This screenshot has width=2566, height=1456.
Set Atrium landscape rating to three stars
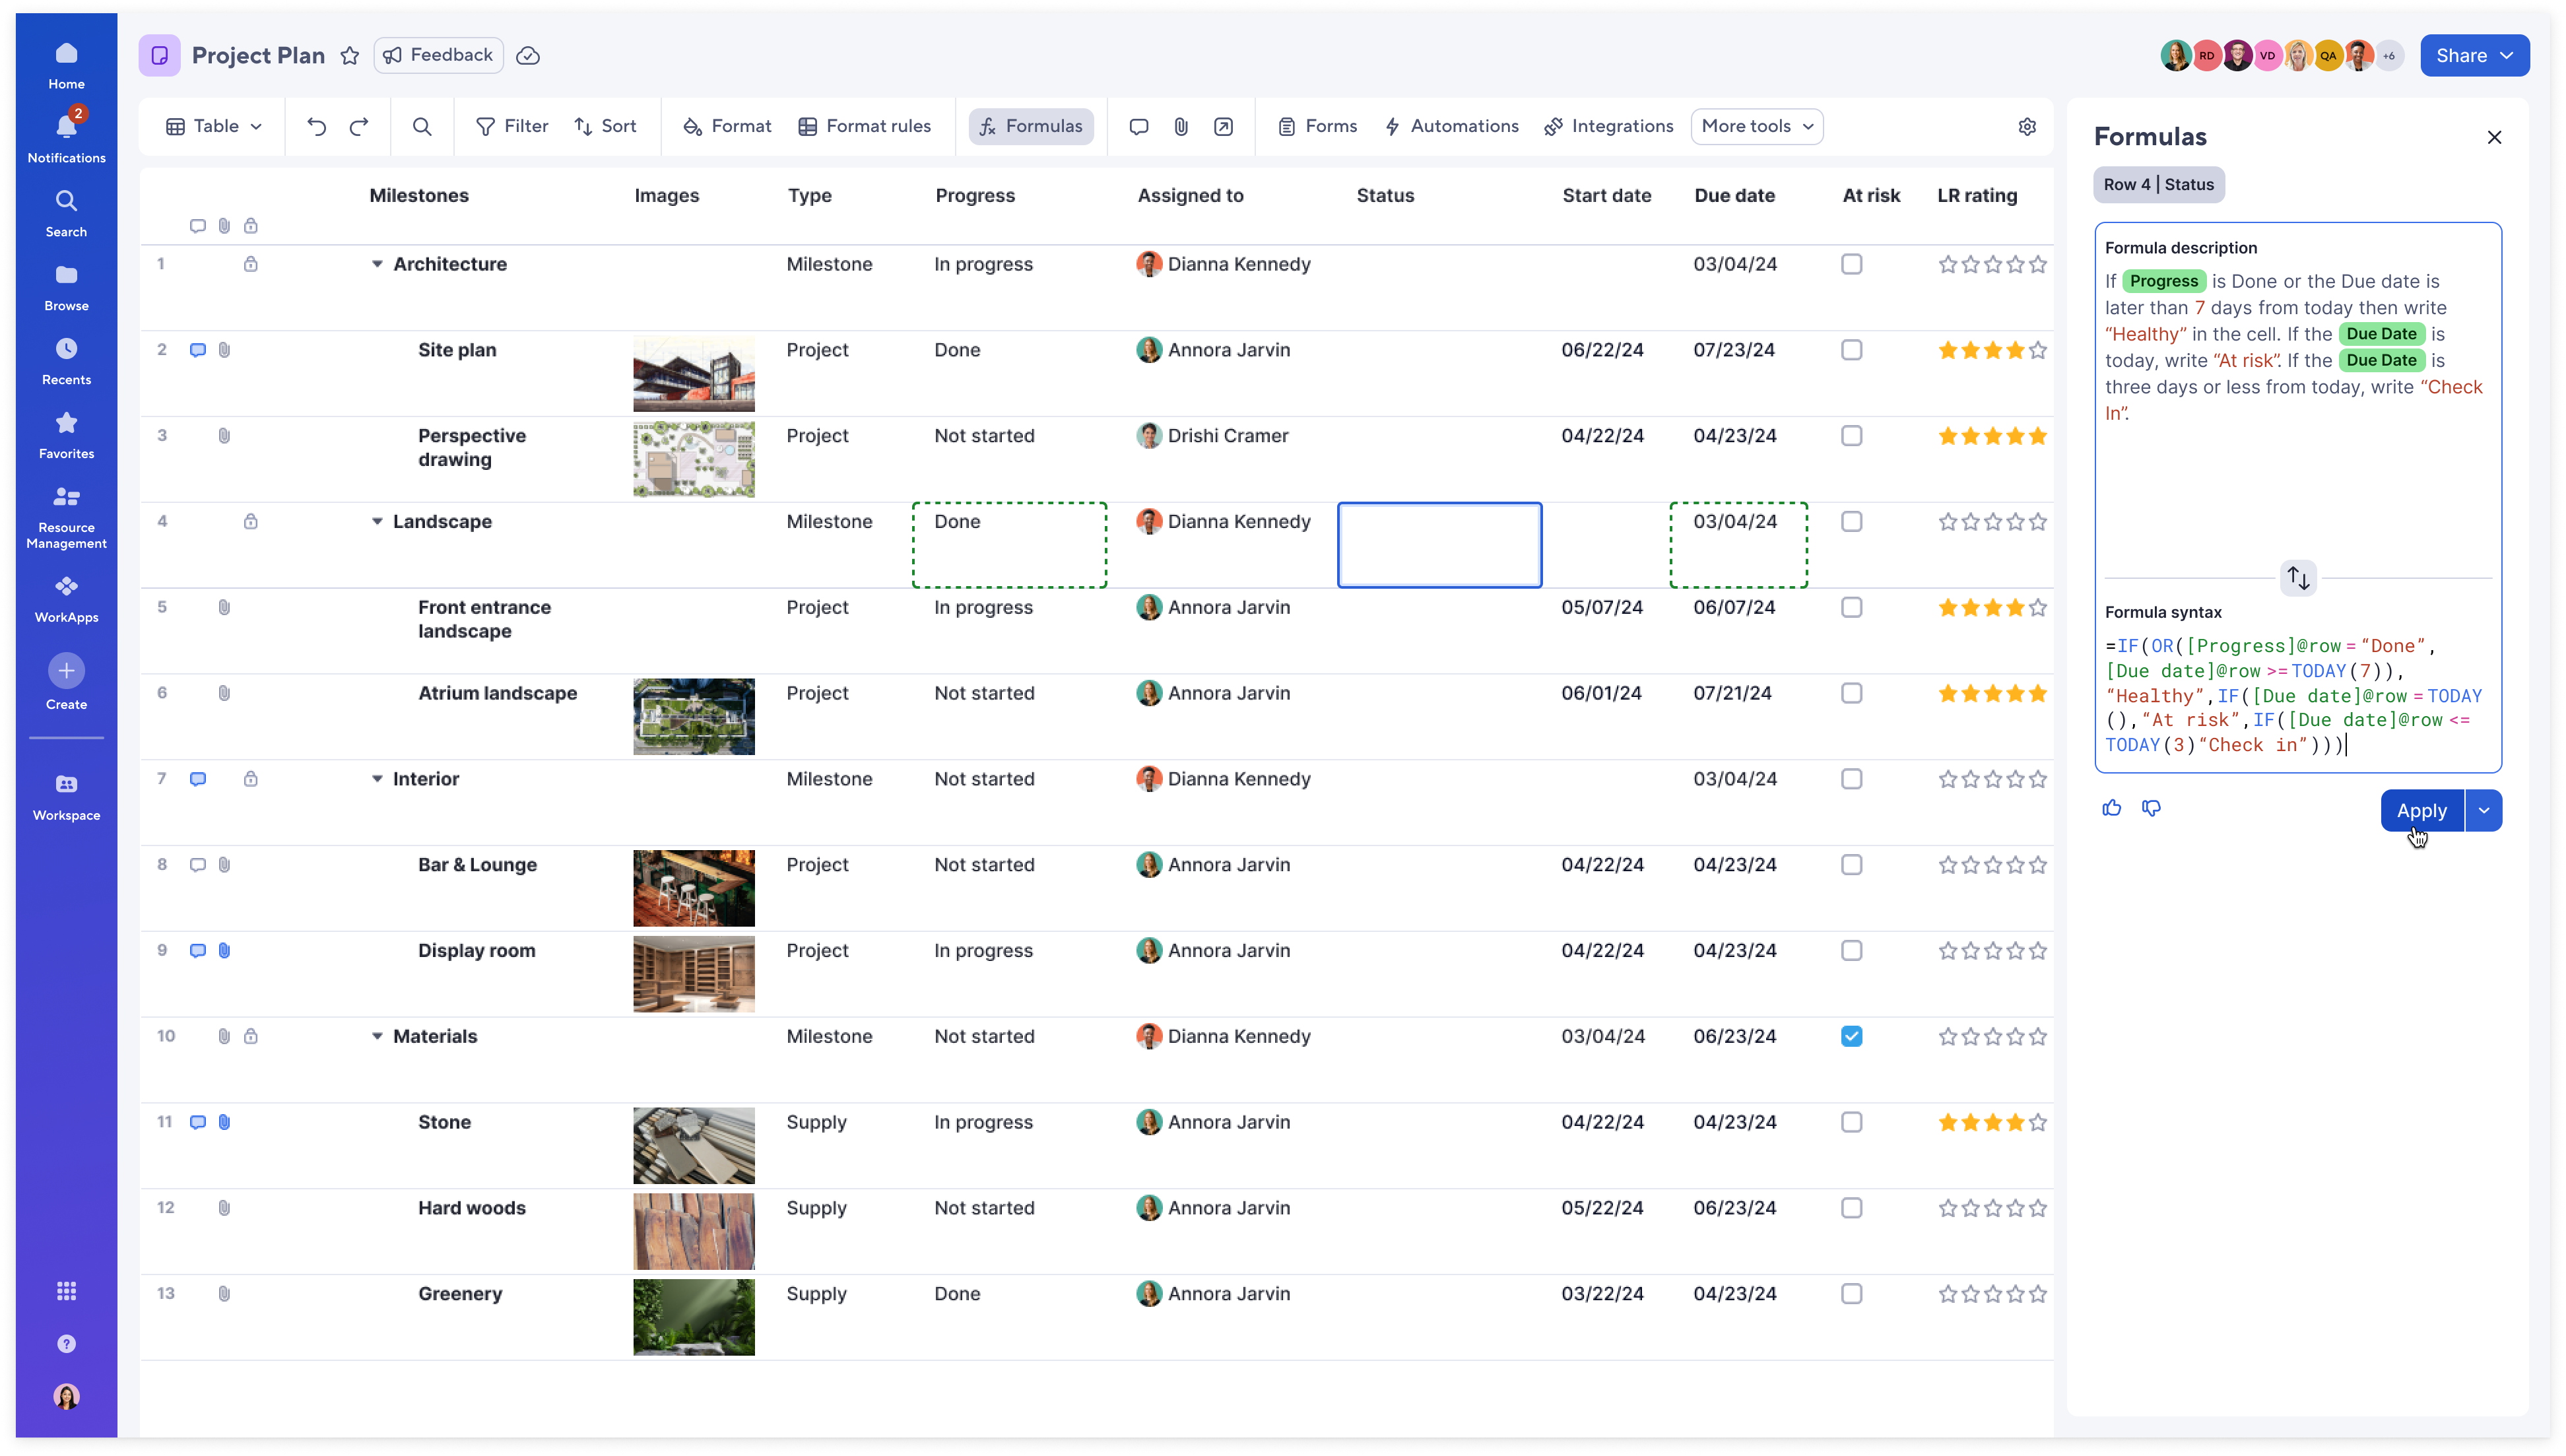click(1992, 694)
